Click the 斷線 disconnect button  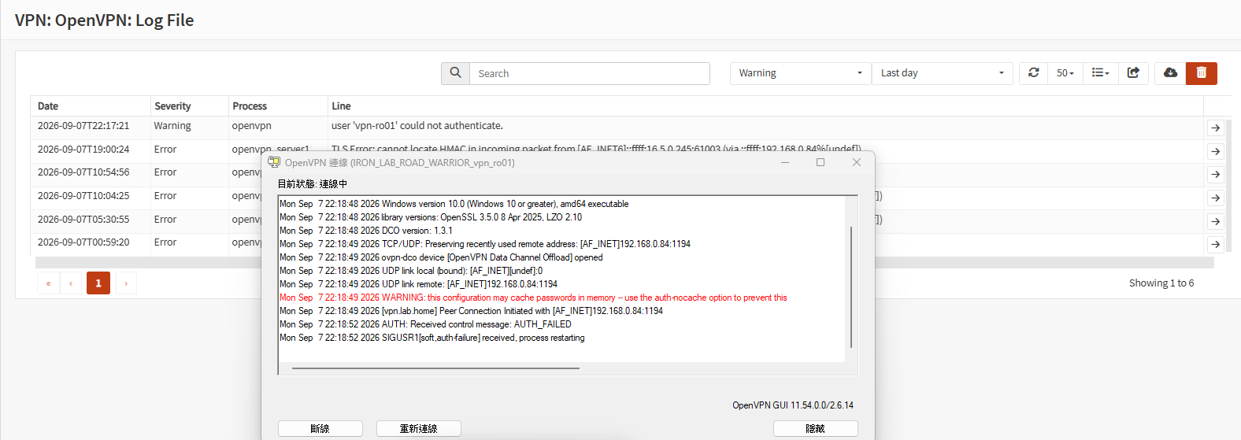pos(320,429)
